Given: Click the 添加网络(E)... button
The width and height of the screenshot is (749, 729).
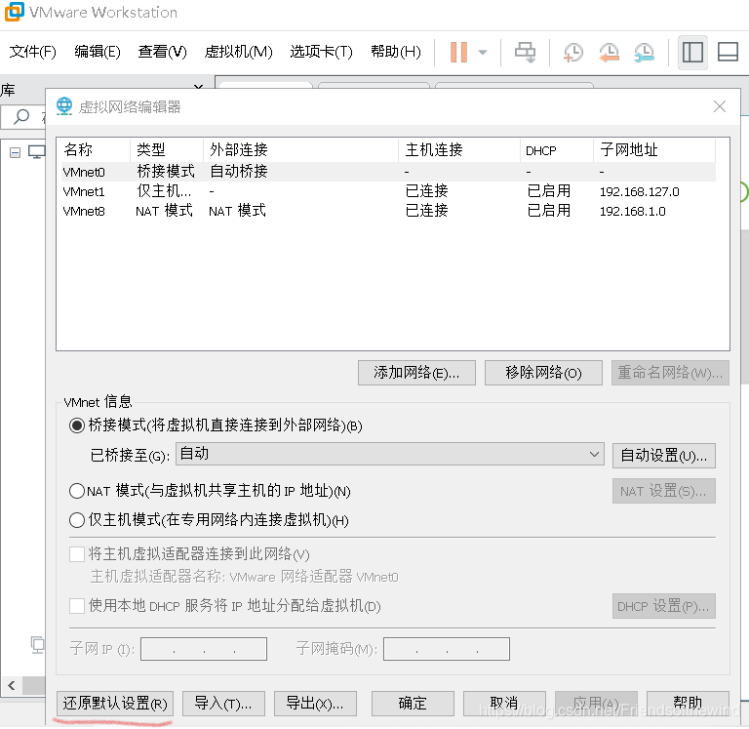Looking at the screenshot, I should click(416, 373).
